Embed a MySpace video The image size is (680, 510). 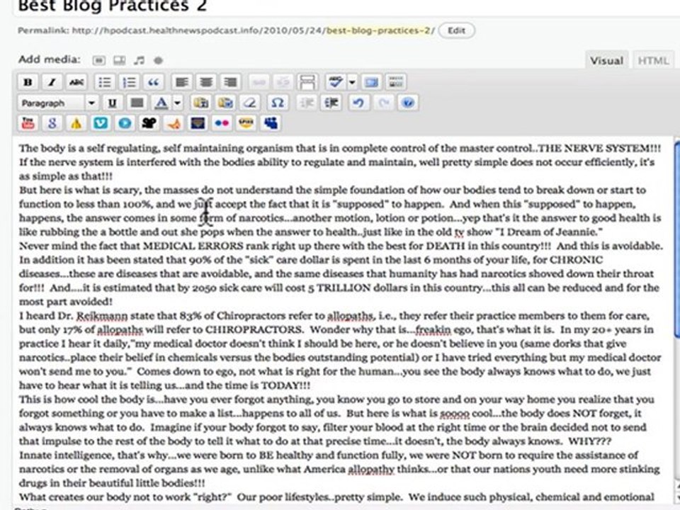coord(271,123)
